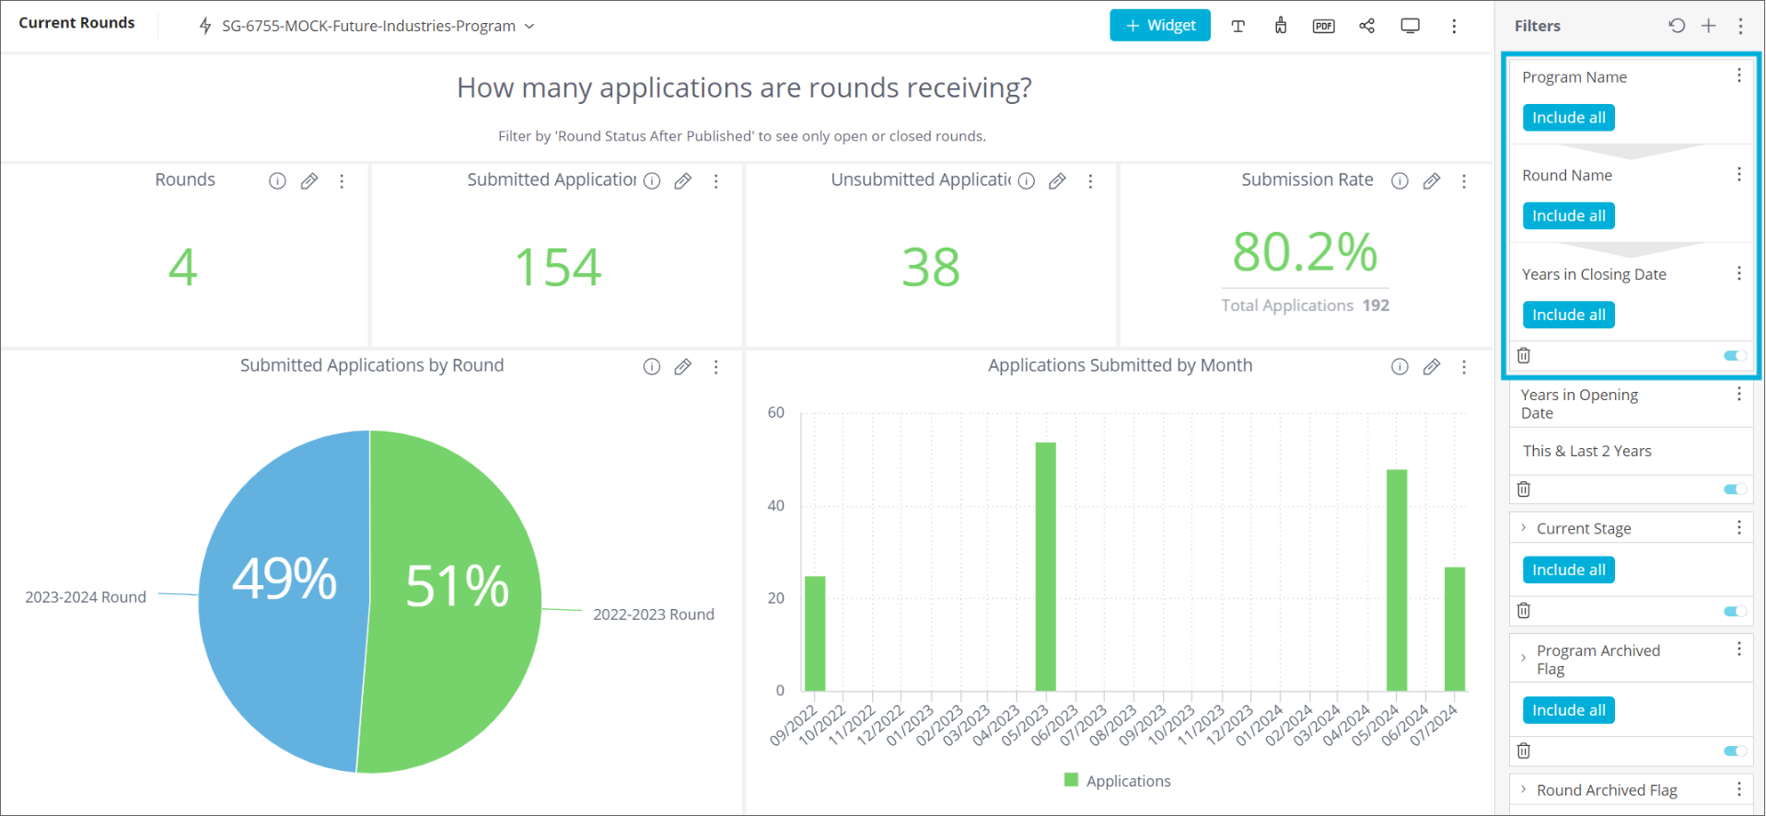This screenshot has width=1766, height=816.
Task: Open the display monitor view icon
Action: coord(1410,26)
